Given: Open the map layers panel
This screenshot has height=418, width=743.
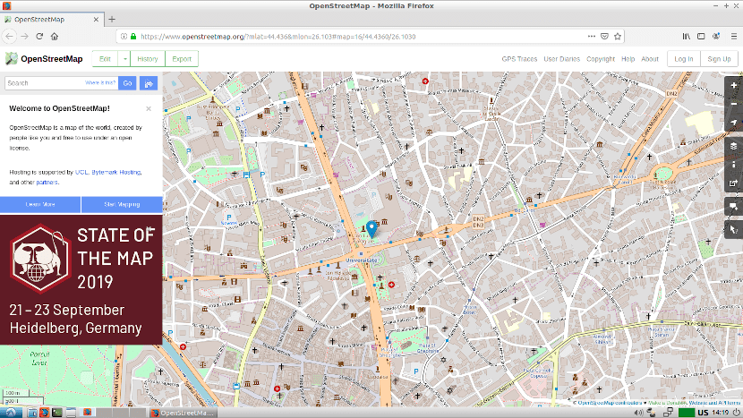Looking at the screenshot, I should tap(733, 146).
